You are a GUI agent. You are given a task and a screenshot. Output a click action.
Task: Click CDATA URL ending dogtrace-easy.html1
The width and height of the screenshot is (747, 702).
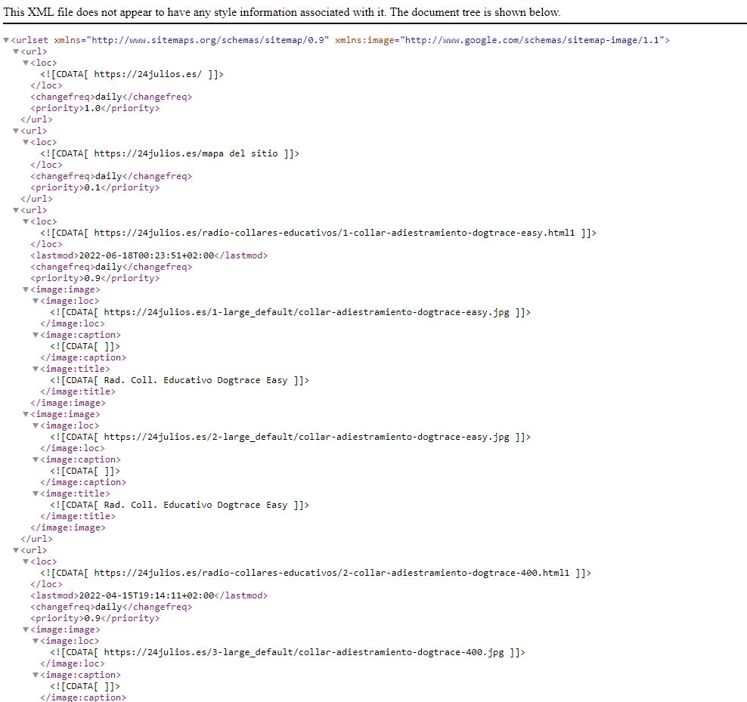click(318, 233)
